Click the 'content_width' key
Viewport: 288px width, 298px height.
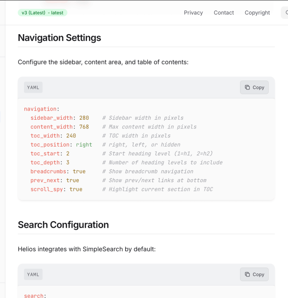point(52,127)
